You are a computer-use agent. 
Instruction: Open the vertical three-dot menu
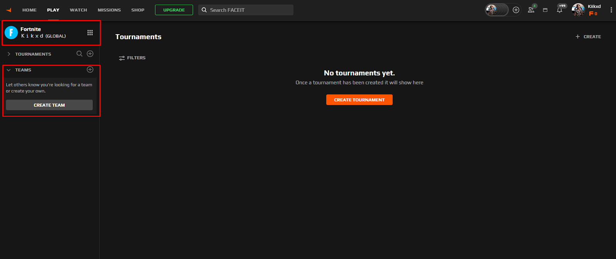click(x=611, y=10)
